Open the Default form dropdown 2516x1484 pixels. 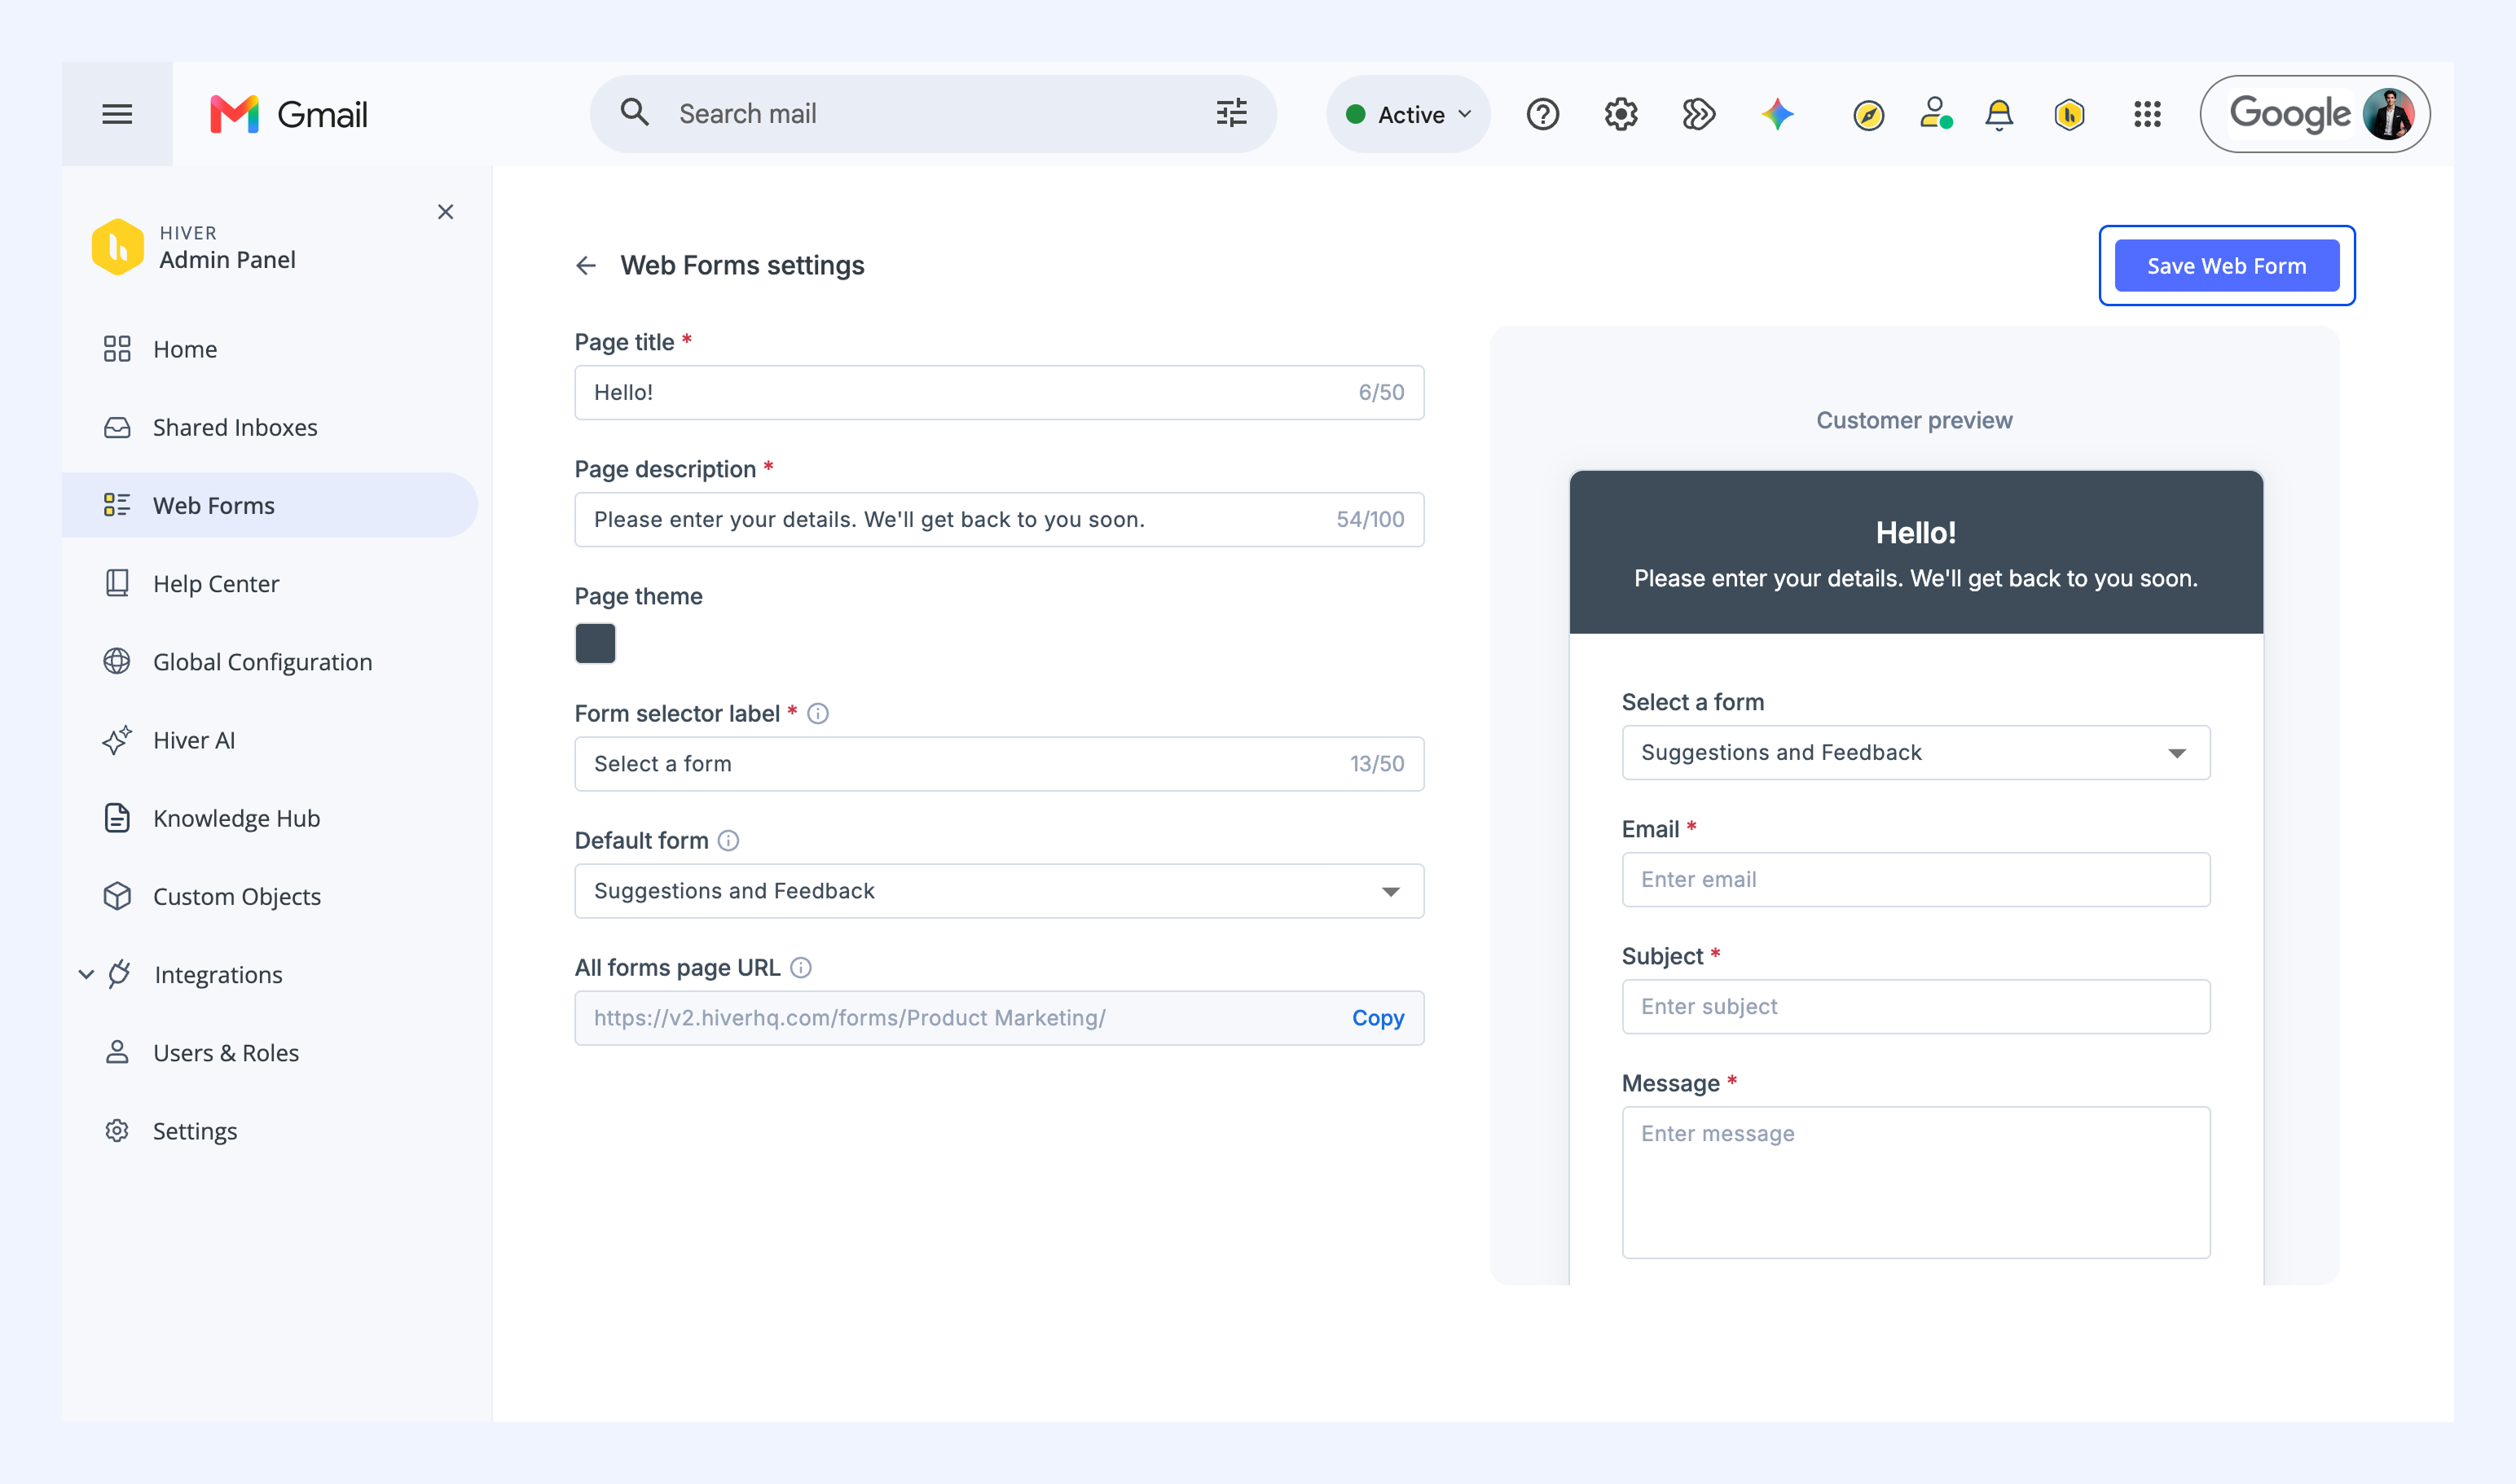point(1000,891)
